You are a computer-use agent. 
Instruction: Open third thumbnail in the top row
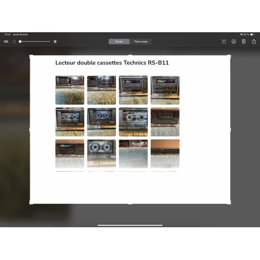pyautogui.click(x=133, y=90)
